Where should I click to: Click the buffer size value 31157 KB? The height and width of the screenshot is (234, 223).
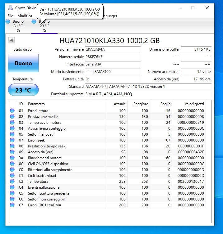(196, 49)
